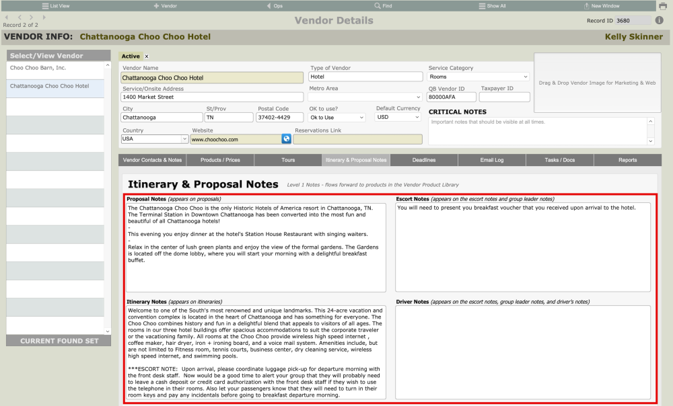Click the Record ID field
The height and width of the screenshot is (406, 673).
[x=633, y=21]
